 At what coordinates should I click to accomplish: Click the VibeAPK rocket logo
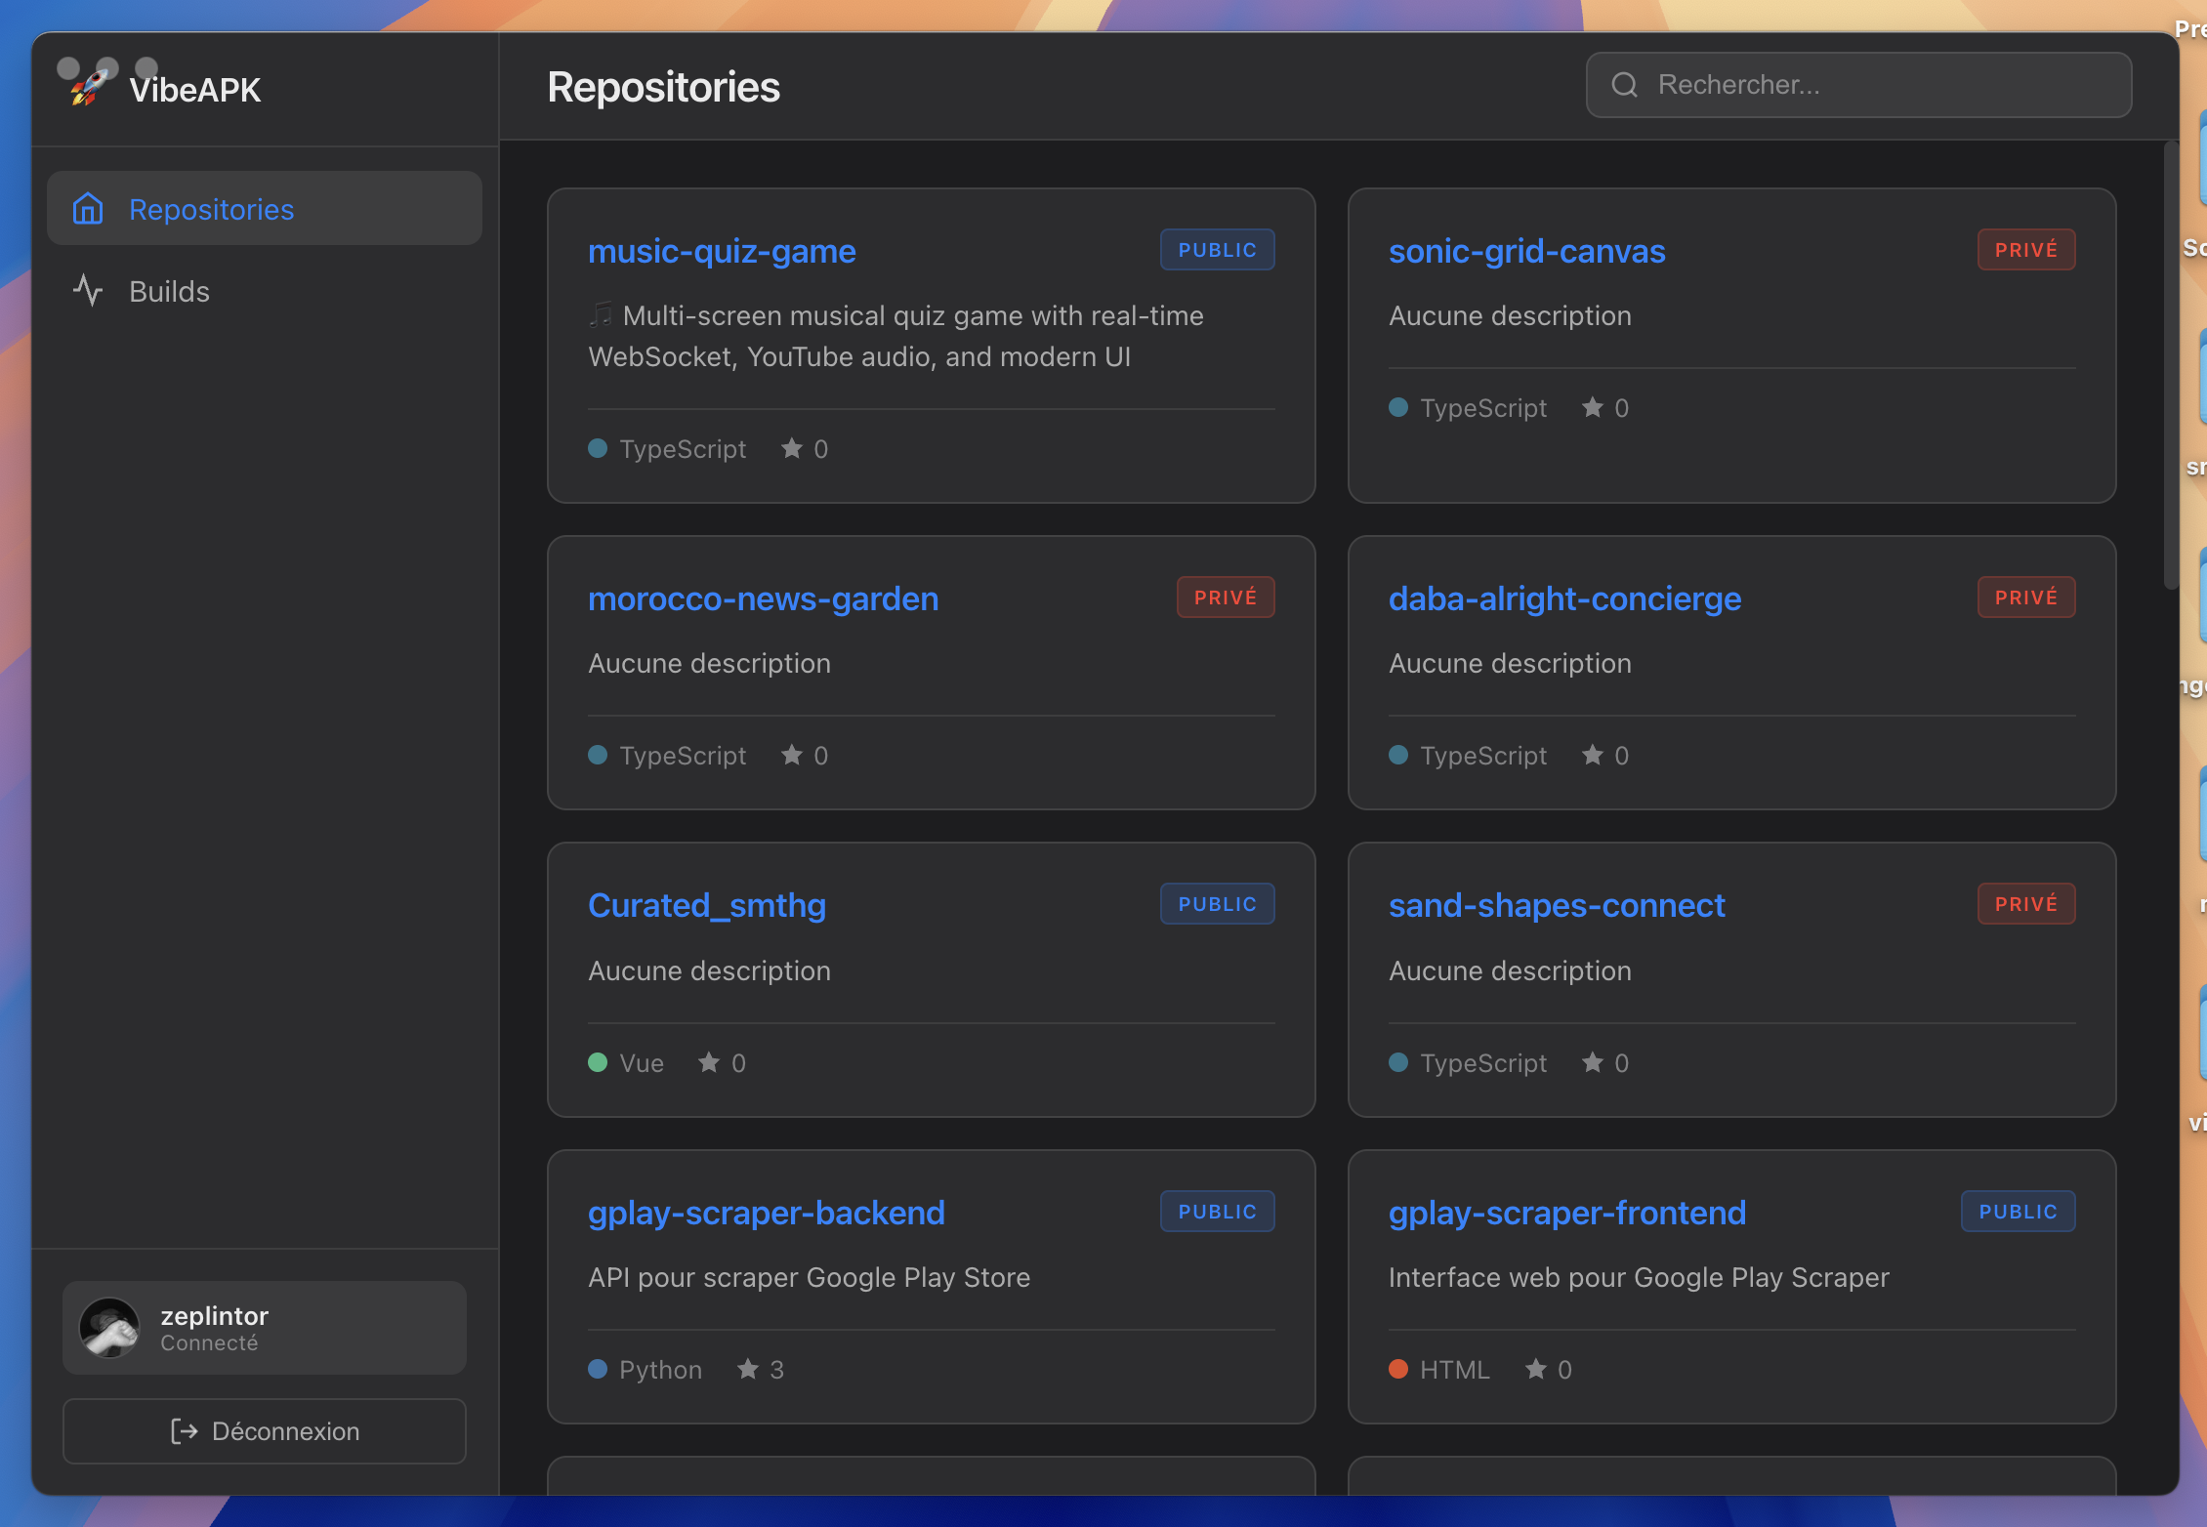coord(88,89)
